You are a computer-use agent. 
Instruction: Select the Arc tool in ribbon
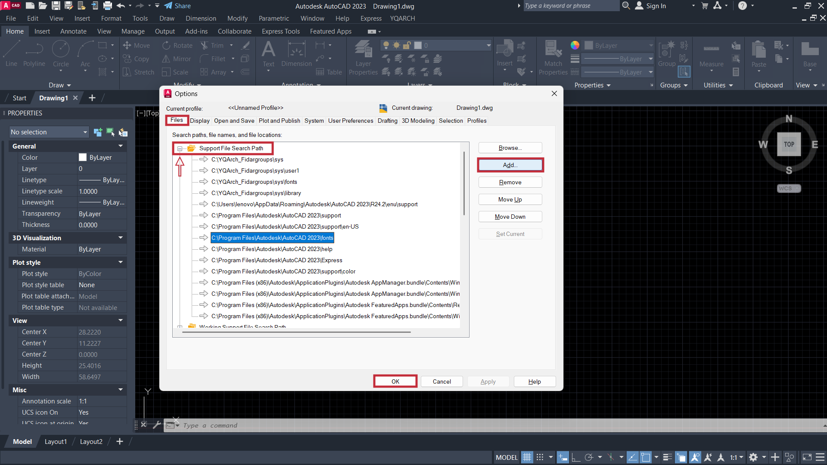pyautogui.click(x=85, y=53)
